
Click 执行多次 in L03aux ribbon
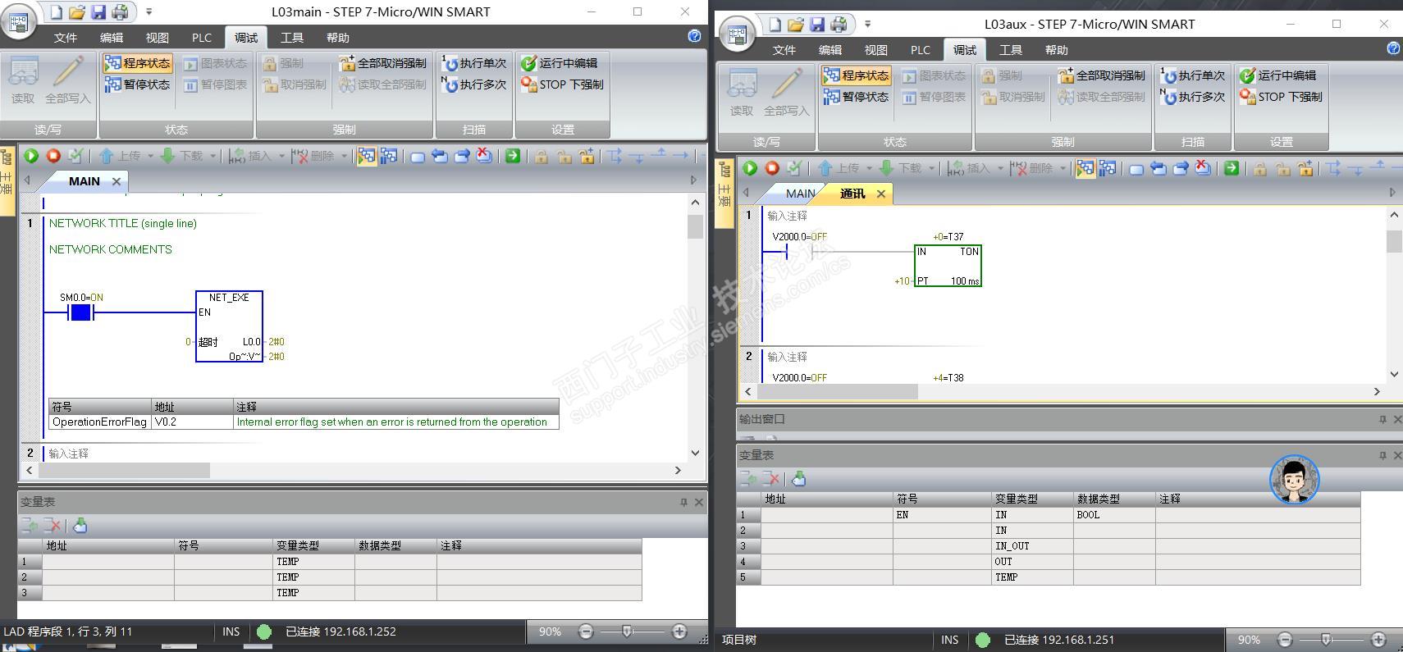pyautogui.click(x=1193, y=97)
